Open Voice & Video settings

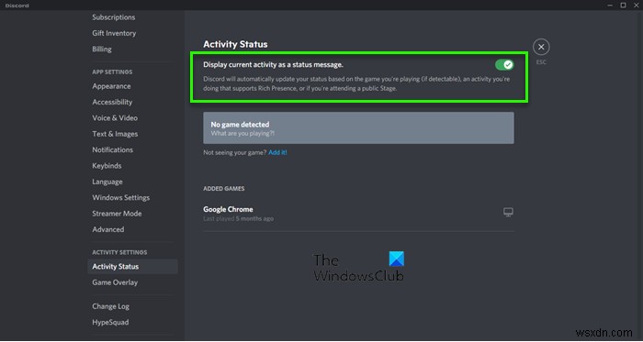coord(115,117)
